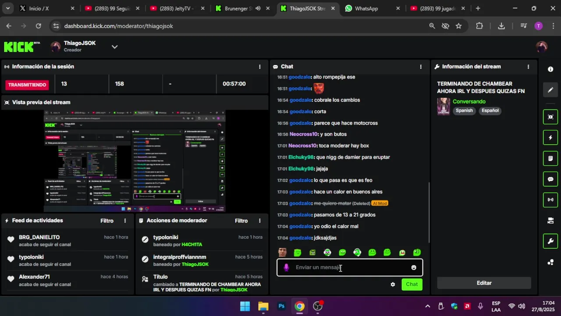Click the purple microphone icon in message box
Screen dimensions: 561x316
[286, 267]
